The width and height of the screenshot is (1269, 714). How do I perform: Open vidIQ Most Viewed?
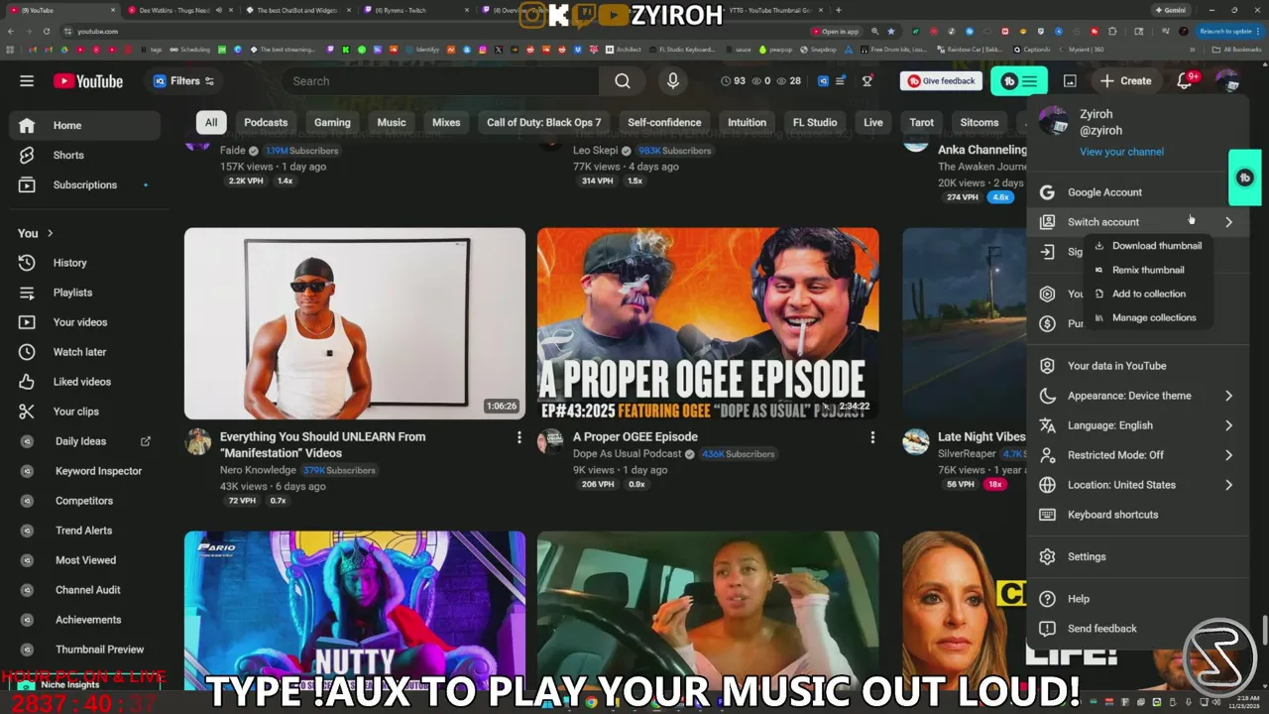pyautogui.click(x=84, y=560)
